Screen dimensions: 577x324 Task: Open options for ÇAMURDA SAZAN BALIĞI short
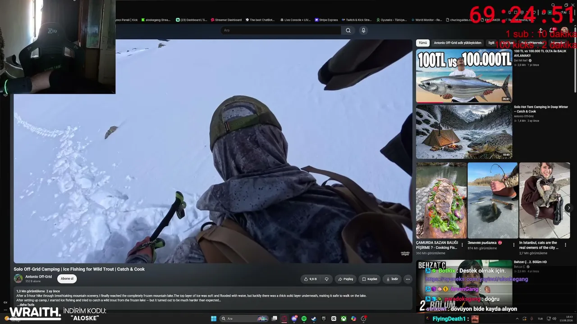[x=462, y=245]
